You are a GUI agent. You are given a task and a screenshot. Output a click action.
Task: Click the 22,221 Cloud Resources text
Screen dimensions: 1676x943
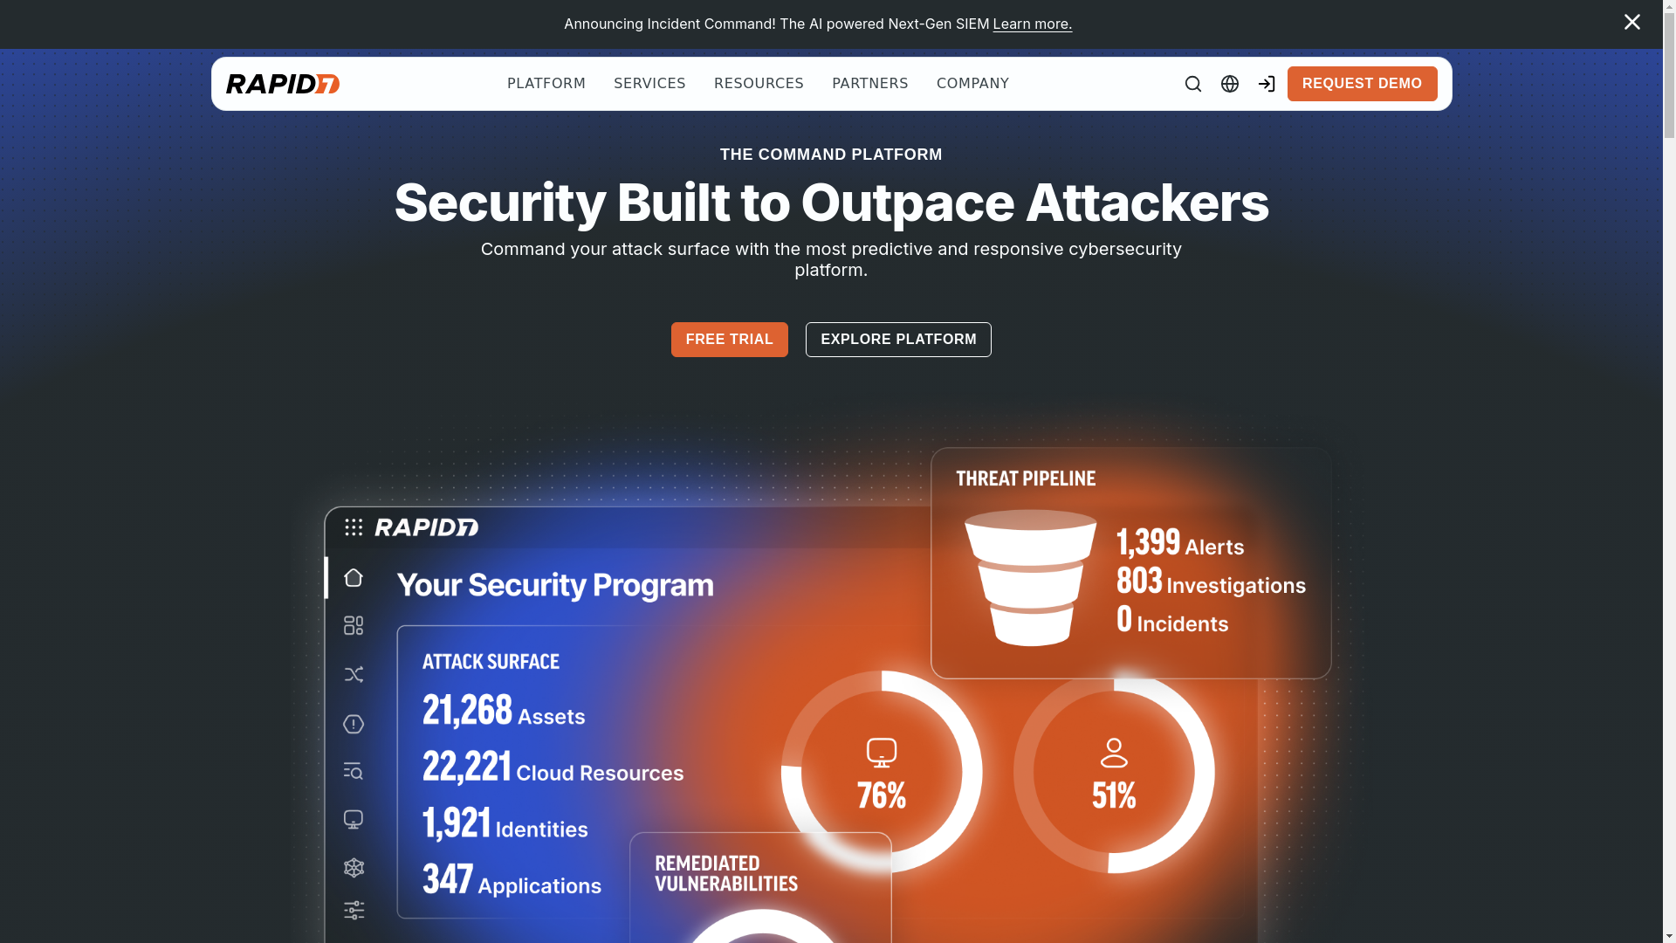tap(553, 767)
